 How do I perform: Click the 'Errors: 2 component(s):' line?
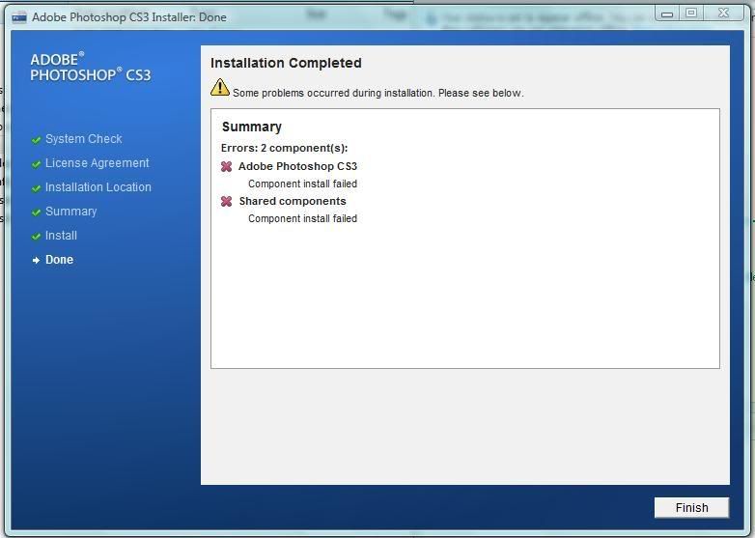pos(284,148)
